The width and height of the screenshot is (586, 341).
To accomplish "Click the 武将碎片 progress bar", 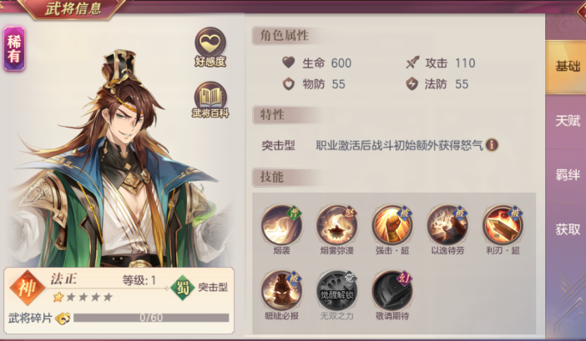I will (x=151, y=318).
